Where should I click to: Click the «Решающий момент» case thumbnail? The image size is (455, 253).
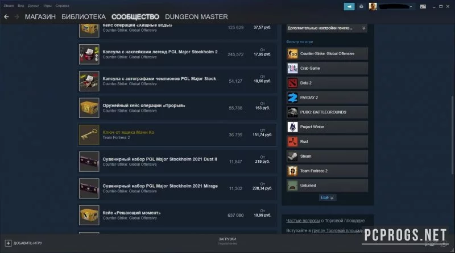pos(89,216)
